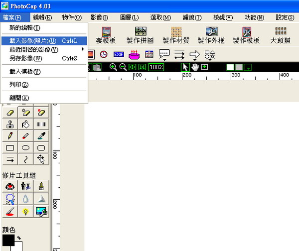Swap foreground and background colors

[19, 238]
